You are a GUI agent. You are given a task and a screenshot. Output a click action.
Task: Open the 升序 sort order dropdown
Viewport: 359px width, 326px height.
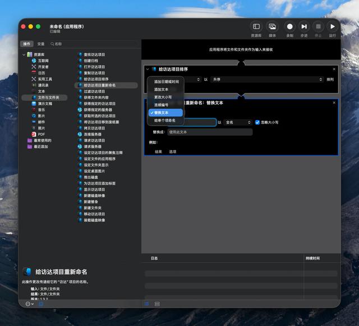point(267,80)
